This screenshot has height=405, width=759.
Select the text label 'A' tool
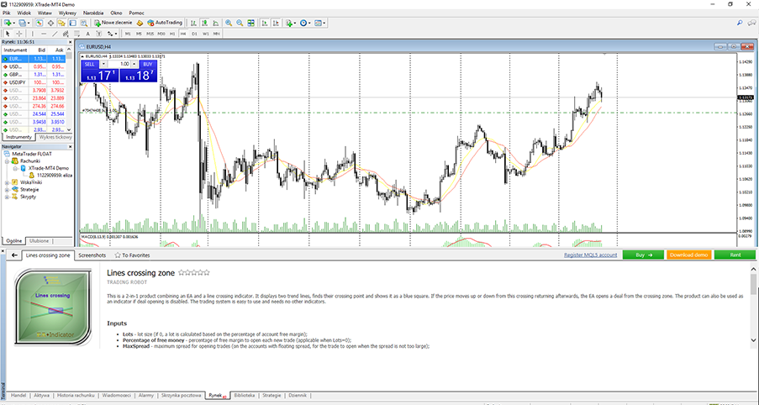click(x=87, y=34)
